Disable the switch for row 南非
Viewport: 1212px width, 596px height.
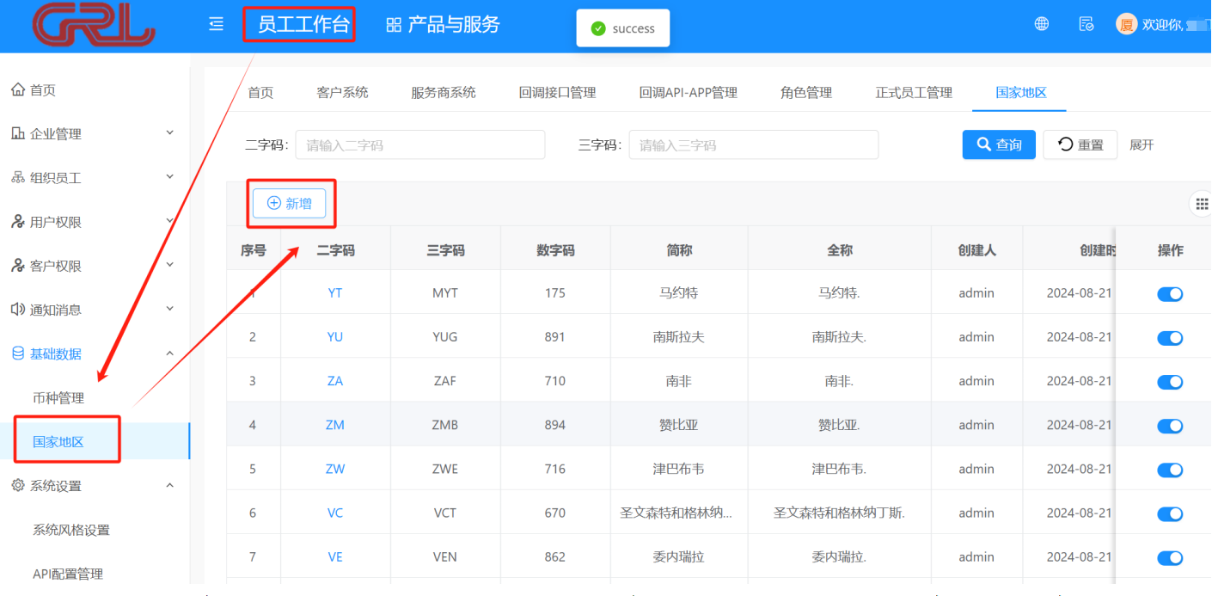pos(1170,382)
